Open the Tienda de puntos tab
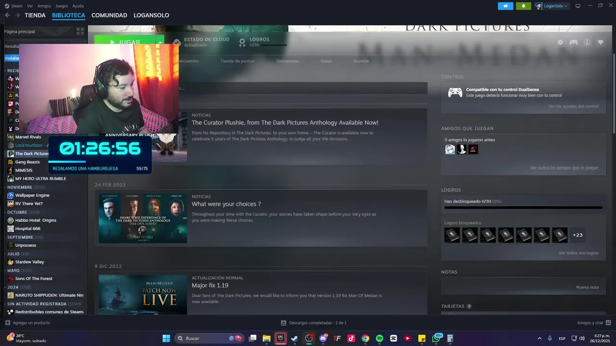 pos(237,61)
